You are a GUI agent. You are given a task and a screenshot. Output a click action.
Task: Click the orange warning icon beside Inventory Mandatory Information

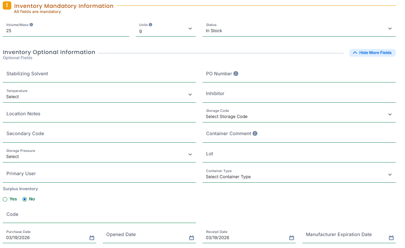[7, 5]
